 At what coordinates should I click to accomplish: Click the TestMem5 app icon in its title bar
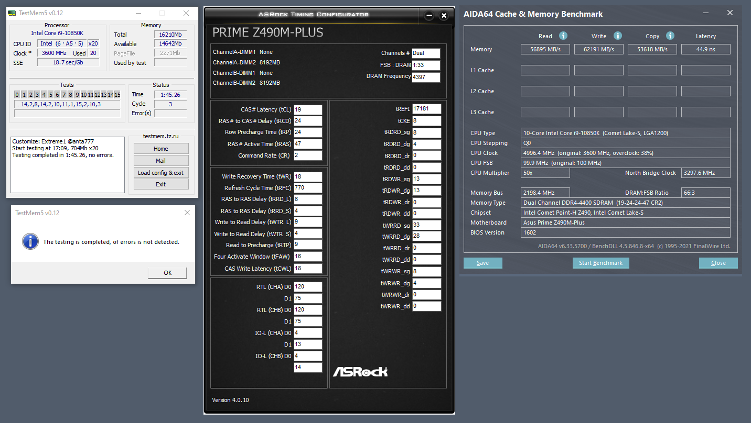coord(12,13)
